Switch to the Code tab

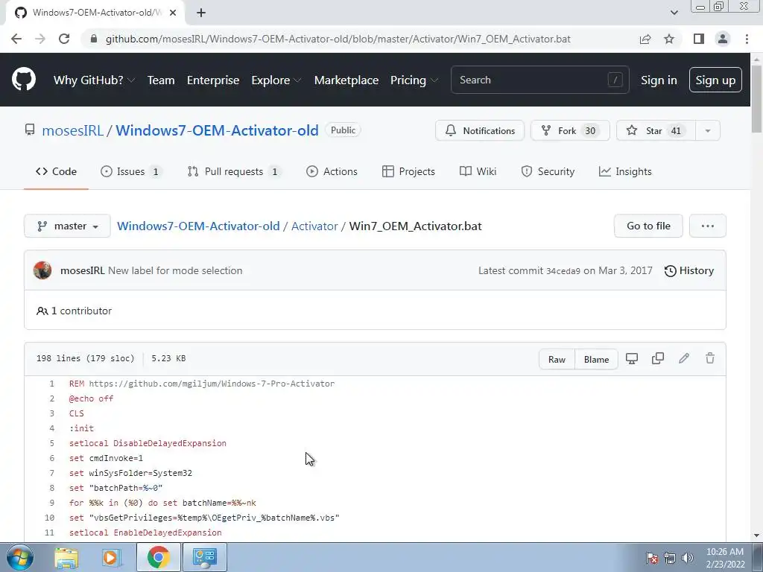pyautogui.click(x=56, y=171)
